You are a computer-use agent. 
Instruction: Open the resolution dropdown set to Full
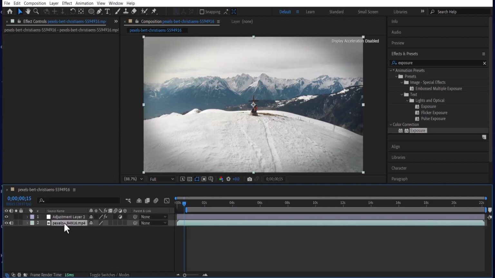point(162,179)
